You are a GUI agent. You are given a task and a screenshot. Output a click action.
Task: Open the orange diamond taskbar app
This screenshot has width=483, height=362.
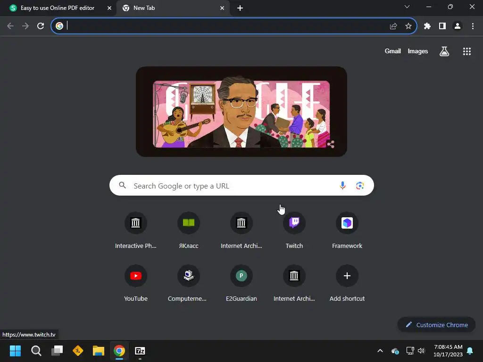(x=78, y=351)
